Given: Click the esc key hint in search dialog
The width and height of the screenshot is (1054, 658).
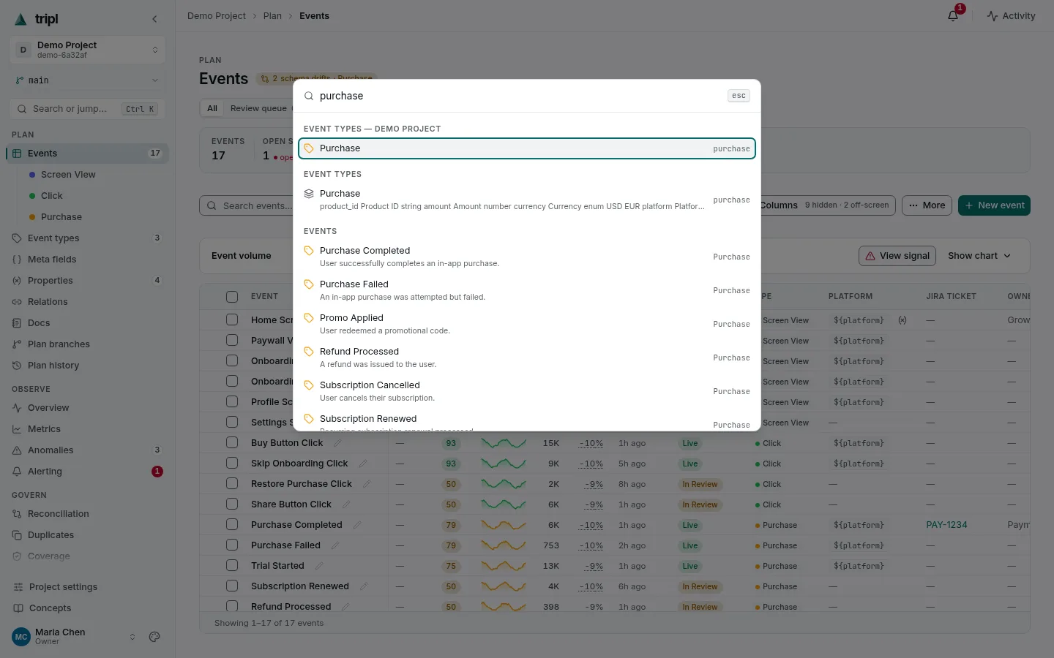Looking at the screenshot, I should coord(739,96).
